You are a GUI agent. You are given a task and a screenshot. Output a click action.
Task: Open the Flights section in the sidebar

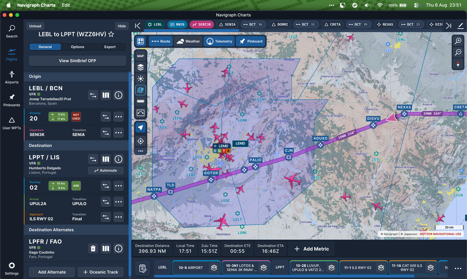point(12,55)
